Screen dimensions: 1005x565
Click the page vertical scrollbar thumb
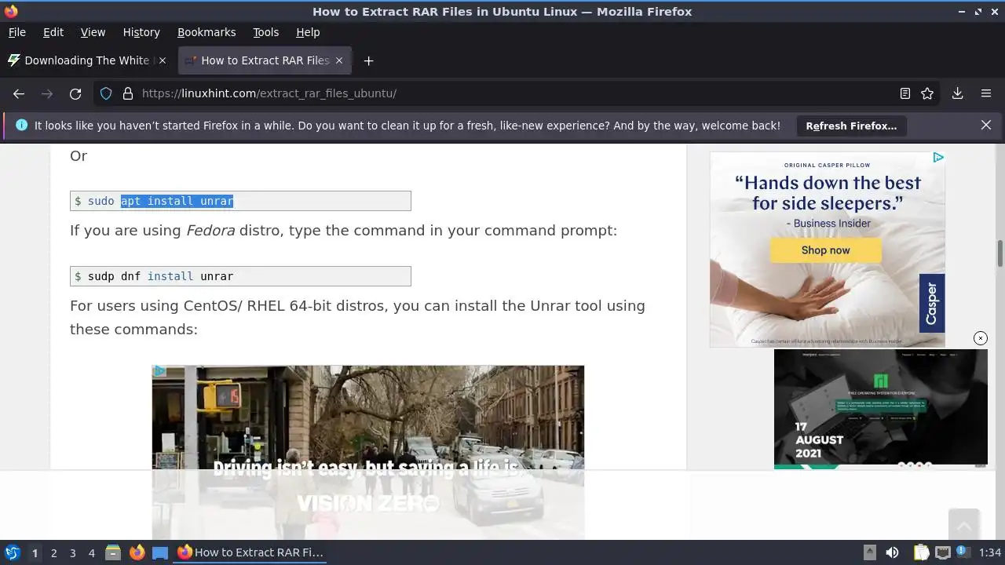1000,254
